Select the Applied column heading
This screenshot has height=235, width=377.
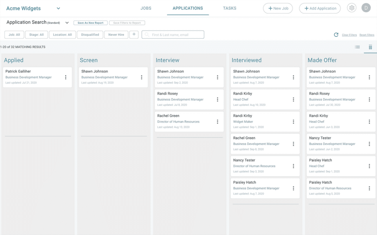tap(14, 60)
